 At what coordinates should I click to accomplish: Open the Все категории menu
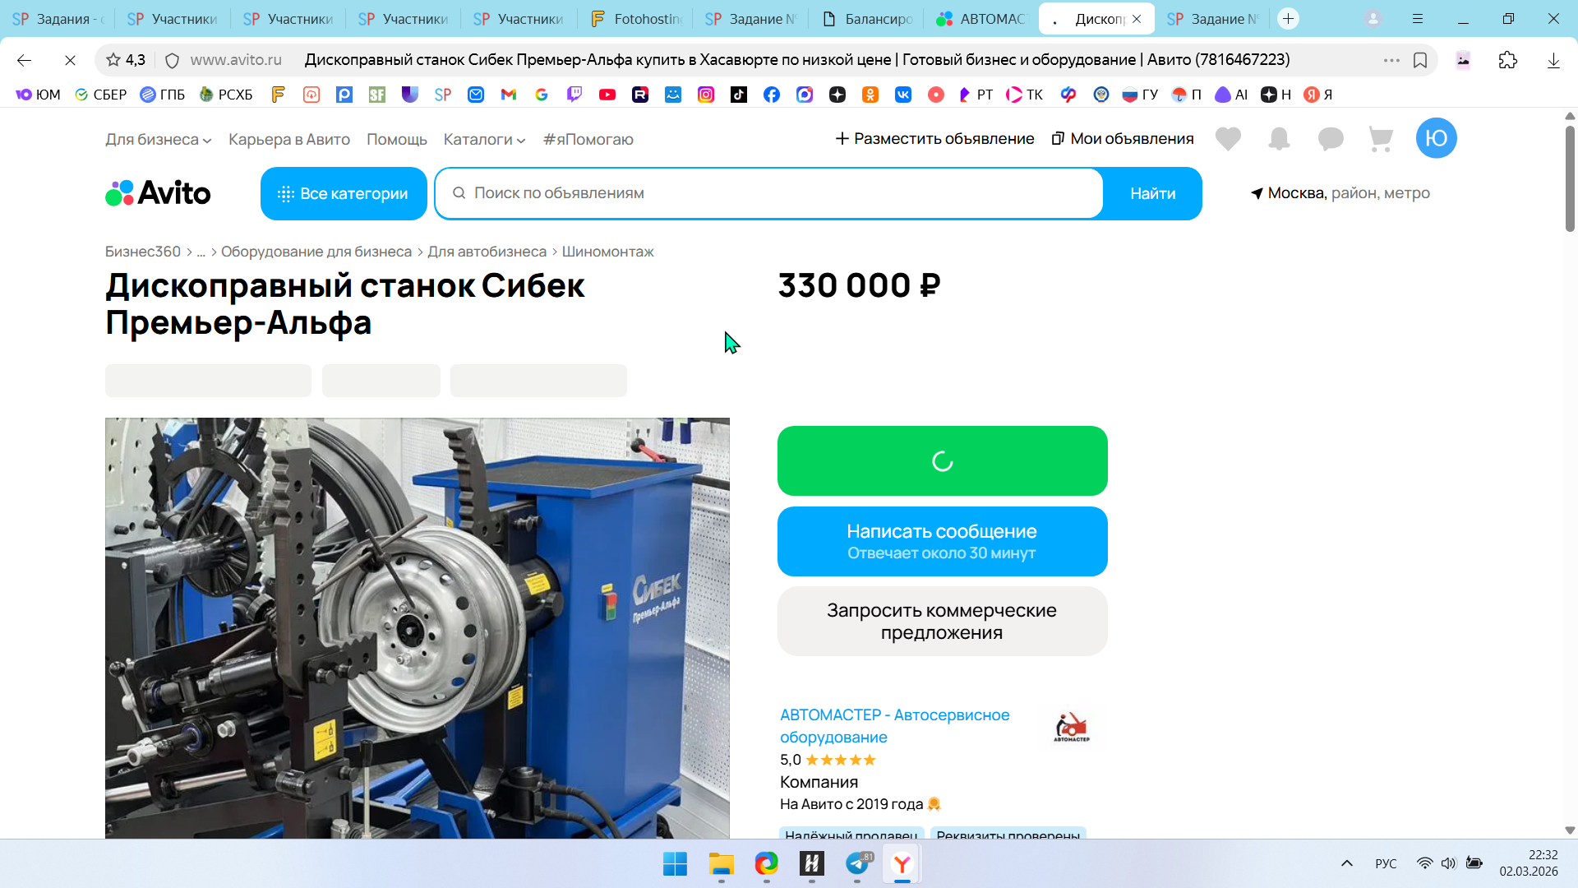point(344,194)
